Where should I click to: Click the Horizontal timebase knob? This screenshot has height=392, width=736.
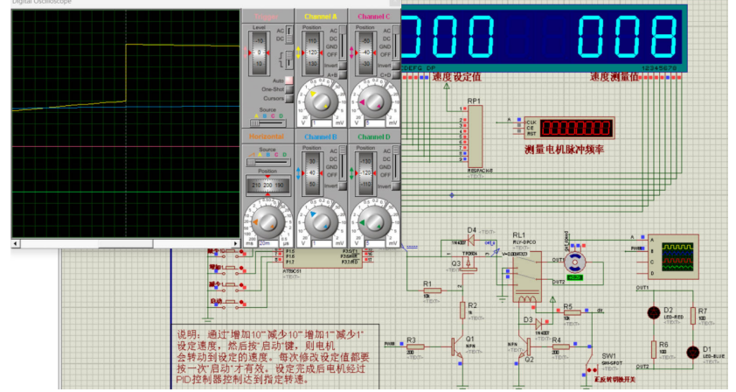point(267,222)
